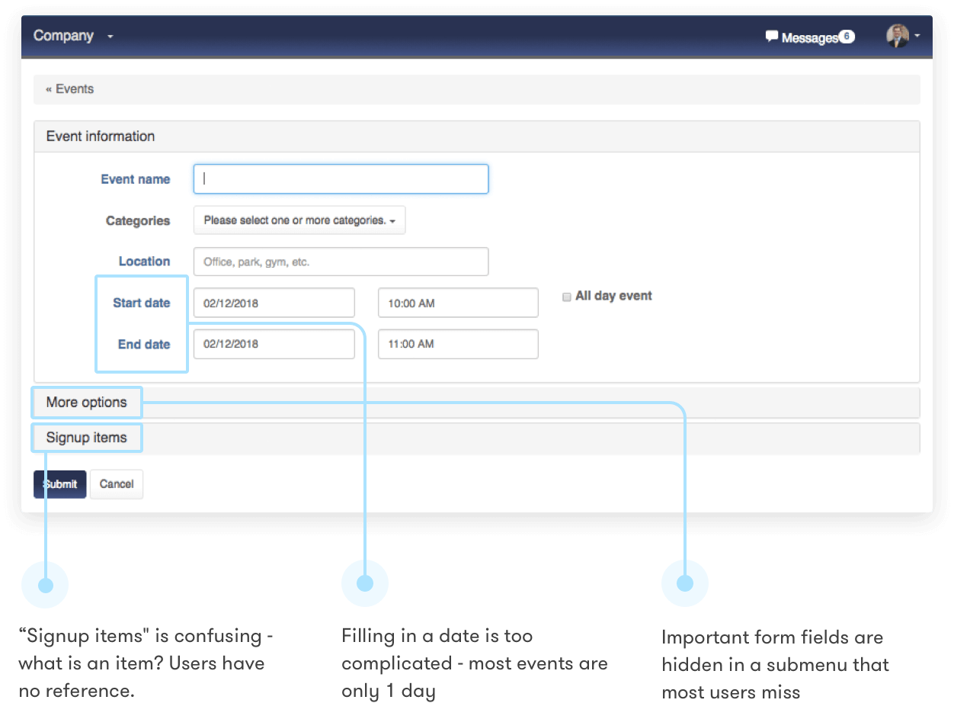The height and width of the screenshot is (703, 954).
Task: Expand the More options section
Action: (x=87, y=403)
